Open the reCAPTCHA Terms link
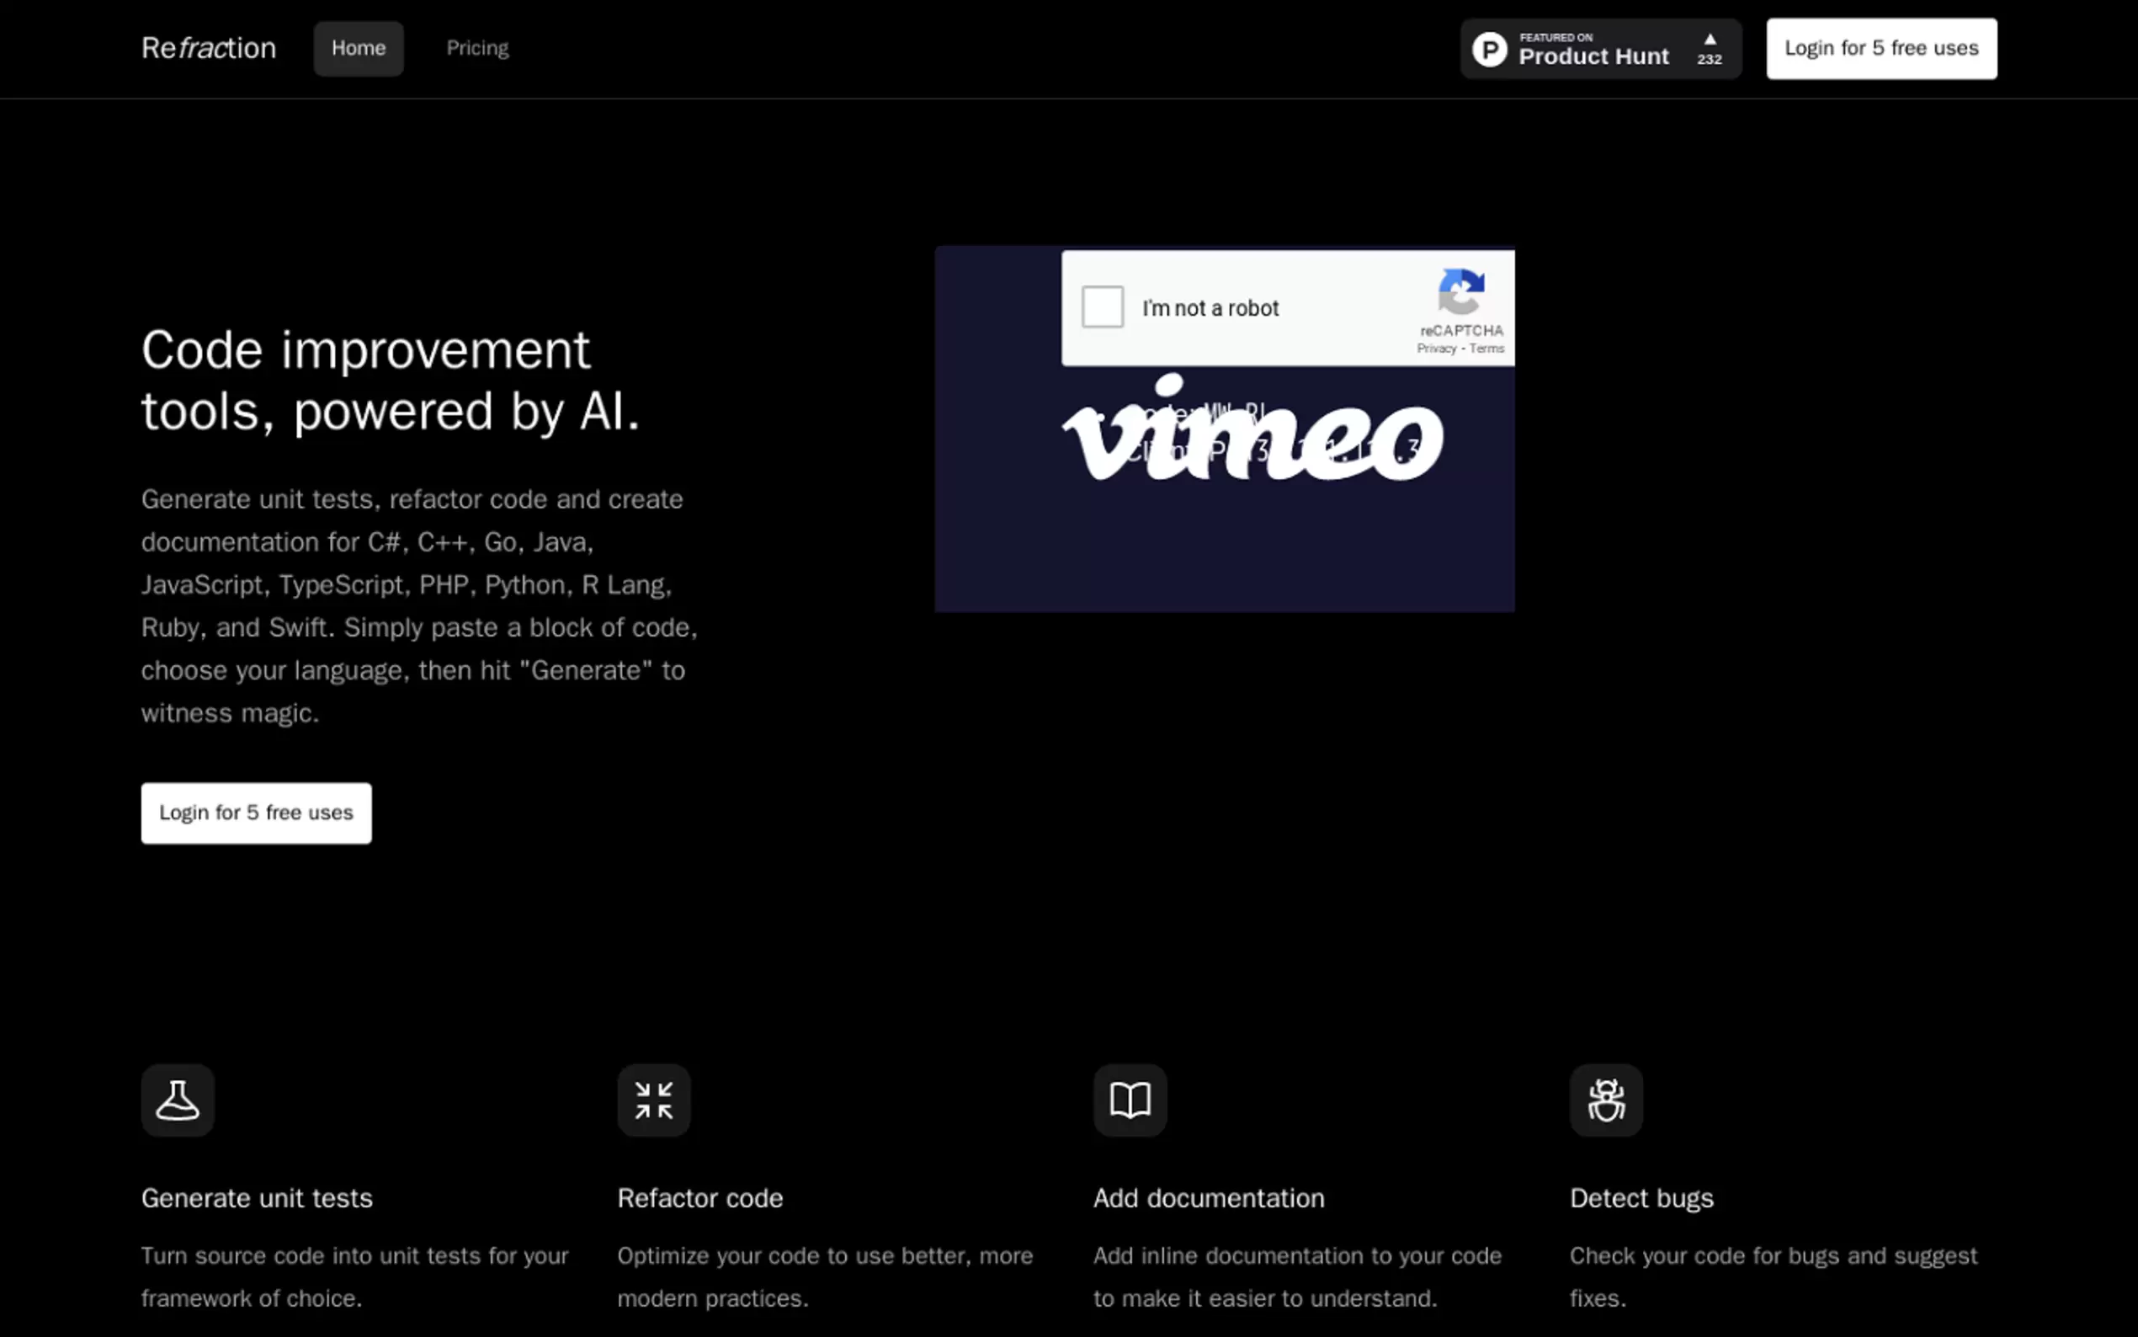 coord(1486,349)
